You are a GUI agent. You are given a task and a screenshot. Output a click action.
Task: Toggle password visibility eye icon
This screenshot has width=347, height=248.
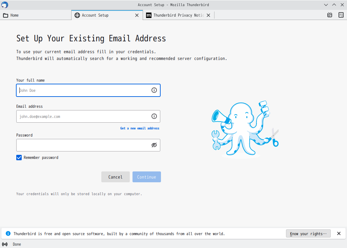coord(154,145)
